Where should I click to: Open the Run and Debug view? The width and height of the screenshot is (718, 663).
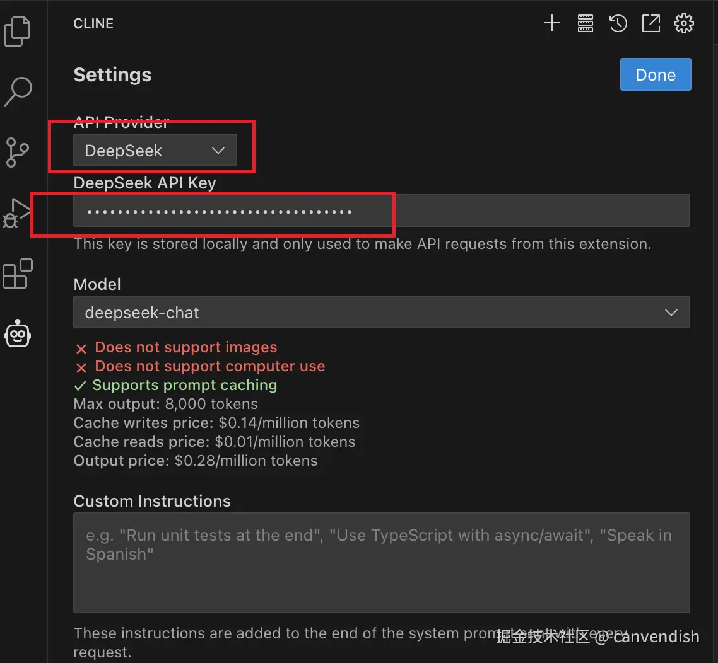(17, 213)
